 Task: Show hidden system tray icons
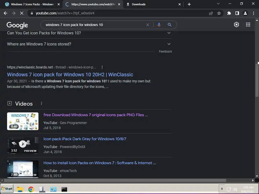click(222, 189)
